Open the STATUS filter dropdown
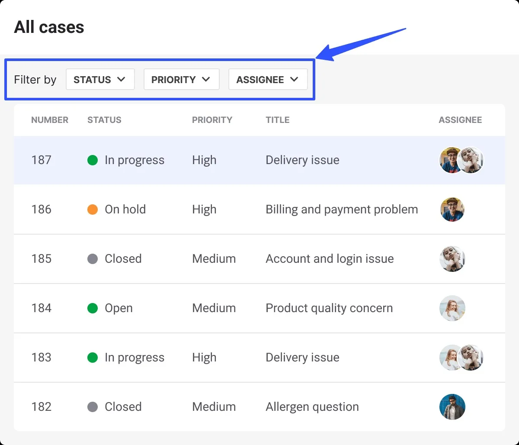The image size is (519, 445). [100, 80]
